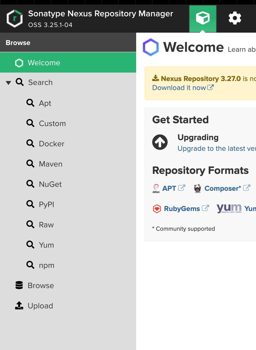Click the upload tray icon
The image size is (256, 350).
19,306
